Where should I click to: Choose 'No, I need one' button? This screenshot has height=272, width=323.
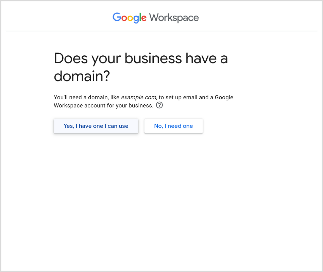coord(173,126)
